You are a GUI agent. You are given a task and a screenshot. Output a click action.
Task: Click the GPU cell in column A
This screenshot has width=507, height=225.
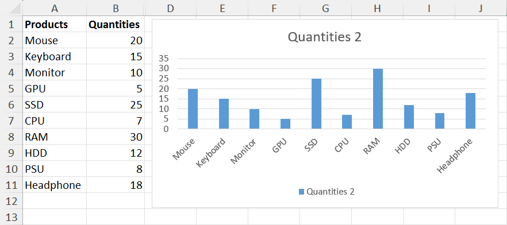pyautogui.click(x=55, y=89)
